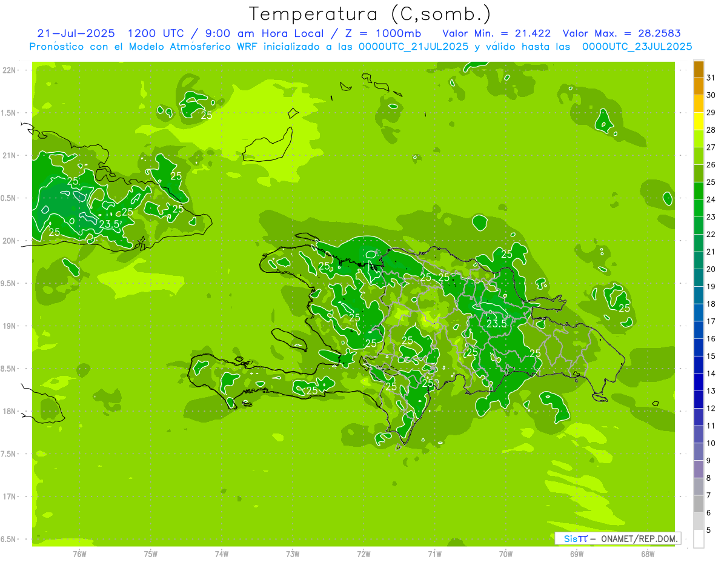Click the legend scale value '5'

click(709, 530)
